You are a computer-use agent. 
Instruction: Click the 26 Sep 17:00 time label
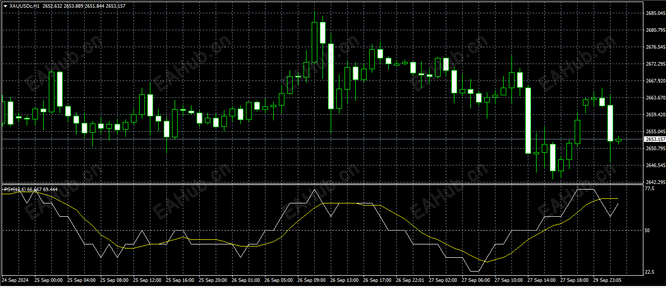click(x=377, y=280)
